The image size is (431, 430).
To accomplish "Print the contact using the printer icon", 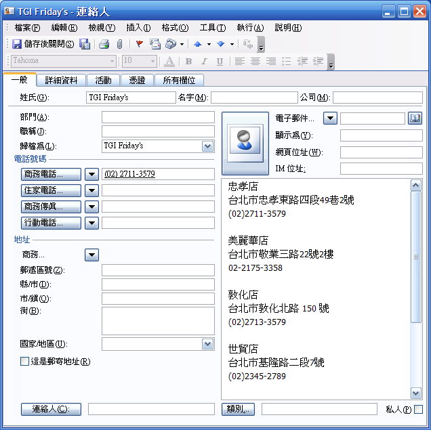I will click(x=104, y=44).
